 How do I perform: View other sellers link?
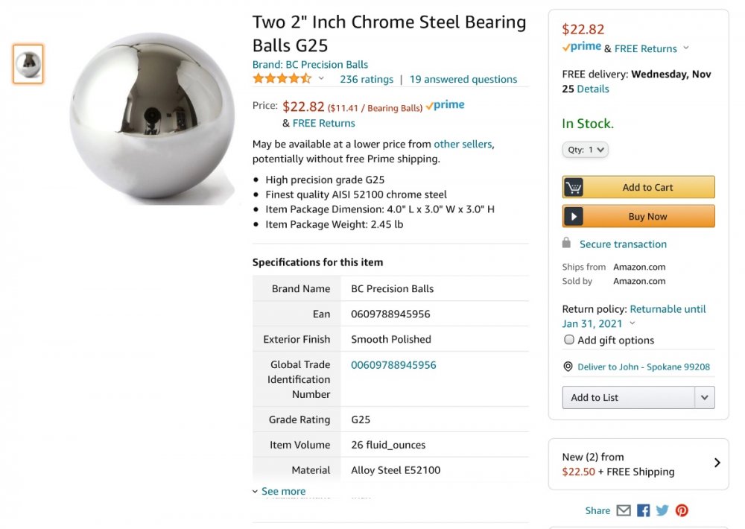click(x=463, y=144)
